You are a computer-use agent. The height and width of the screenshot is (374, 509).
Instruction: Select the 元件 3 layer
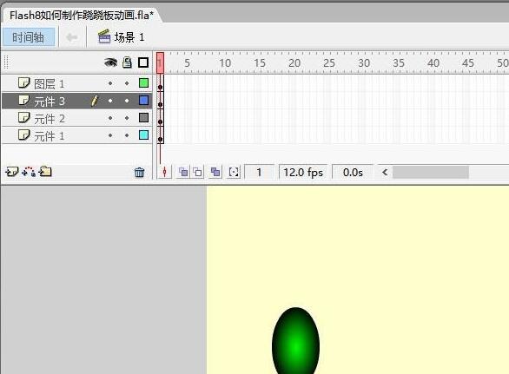[77, 101]
